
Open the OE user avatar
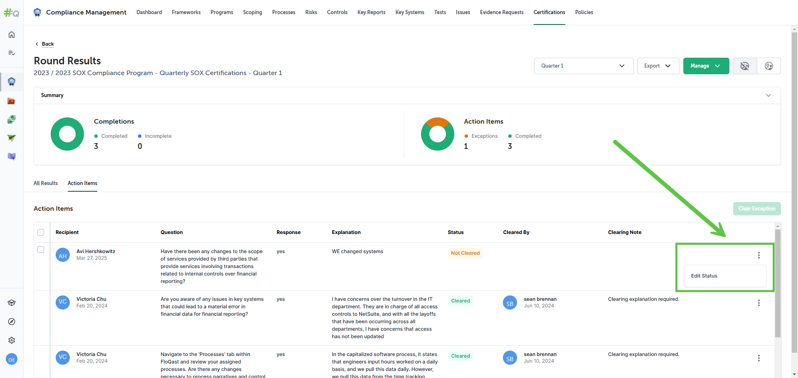click(12, 359)
